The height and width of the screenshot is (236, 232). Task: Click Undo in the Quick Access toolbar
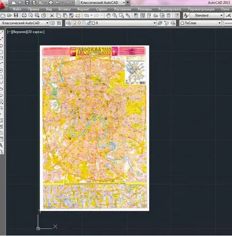tap(58, 3)
